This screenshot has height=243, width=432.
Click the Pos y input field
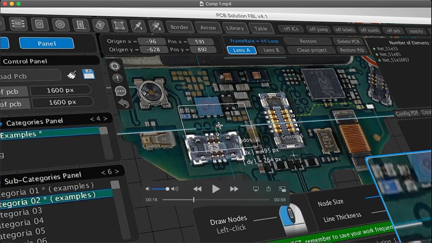click(x=203, y=50)
